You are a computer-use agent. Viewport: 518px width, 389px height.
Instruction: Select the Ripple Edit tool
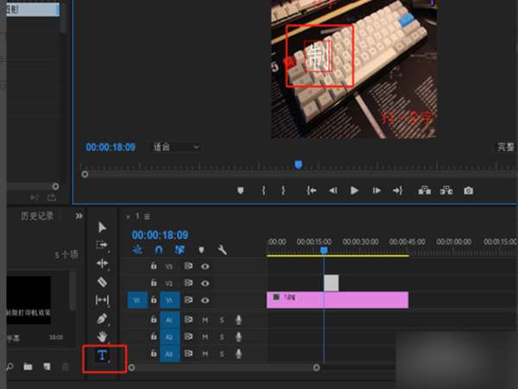pos(102,264)
